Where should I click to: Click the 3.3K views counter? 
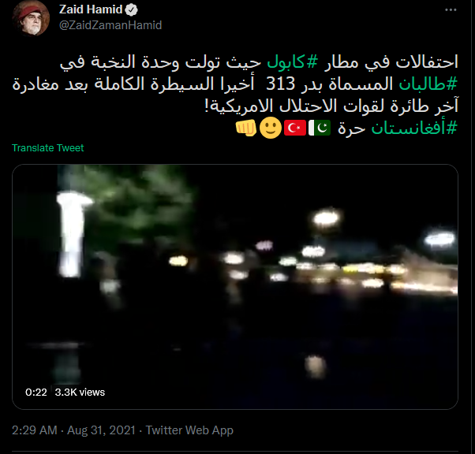click(x=80, y=393)
